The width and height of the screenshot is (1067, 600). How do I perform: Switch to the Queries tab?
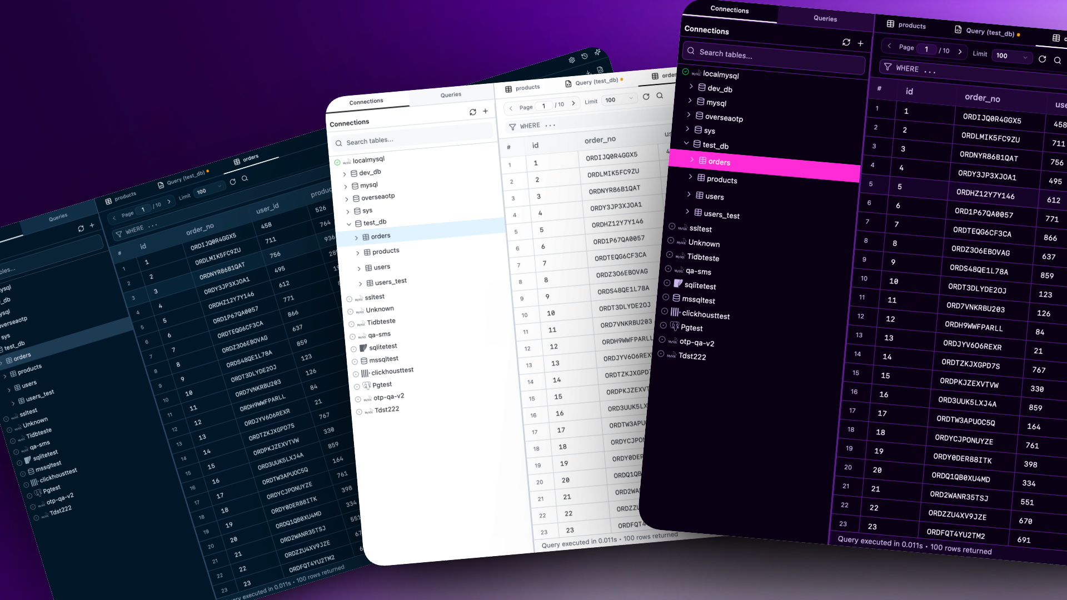825,18
